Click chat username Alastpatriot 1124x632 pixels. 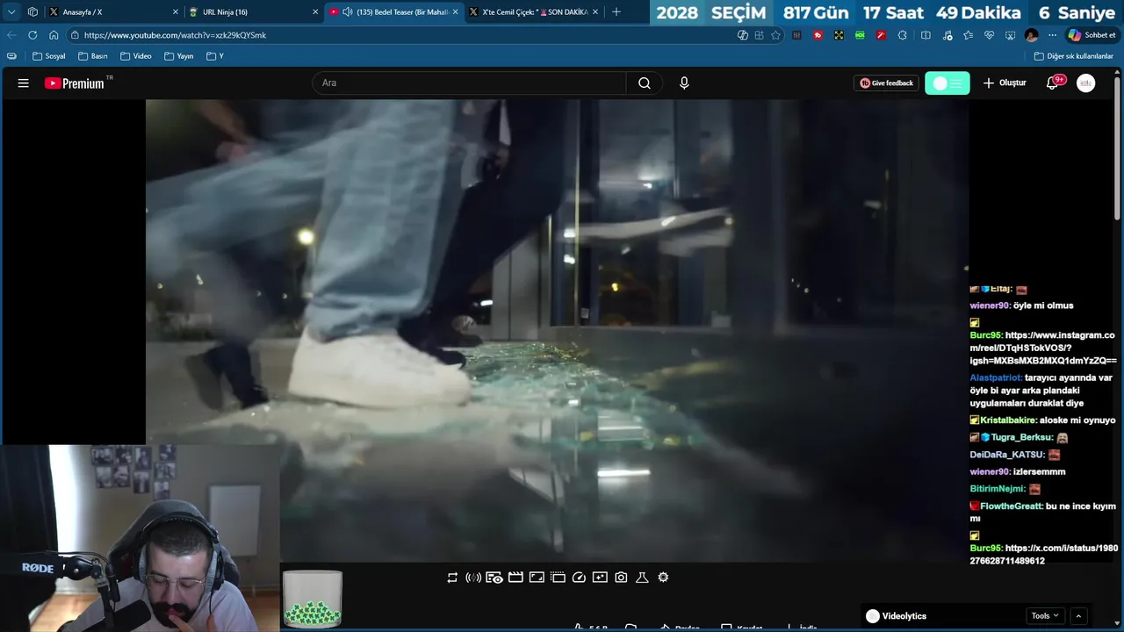(995, 377)
